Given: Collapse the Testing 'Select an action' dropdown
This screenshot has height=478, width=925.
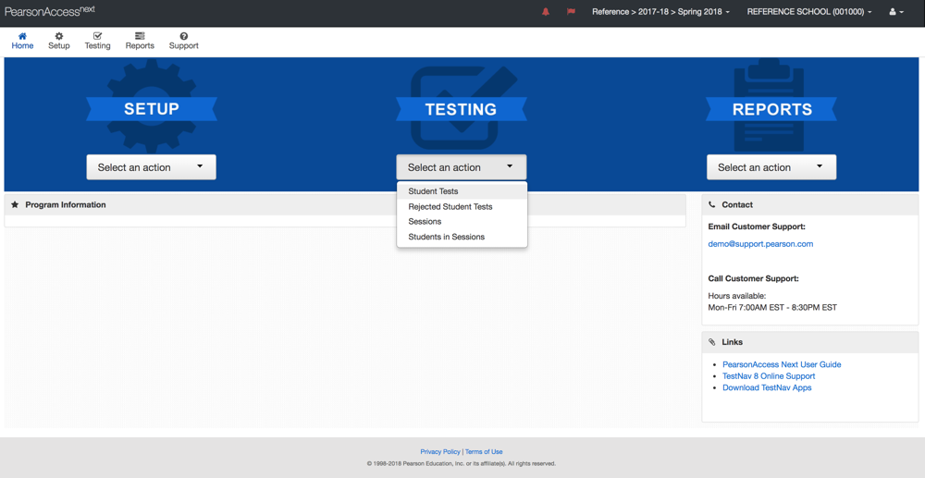Looking at the screenshot, I should tap(461, 167).
